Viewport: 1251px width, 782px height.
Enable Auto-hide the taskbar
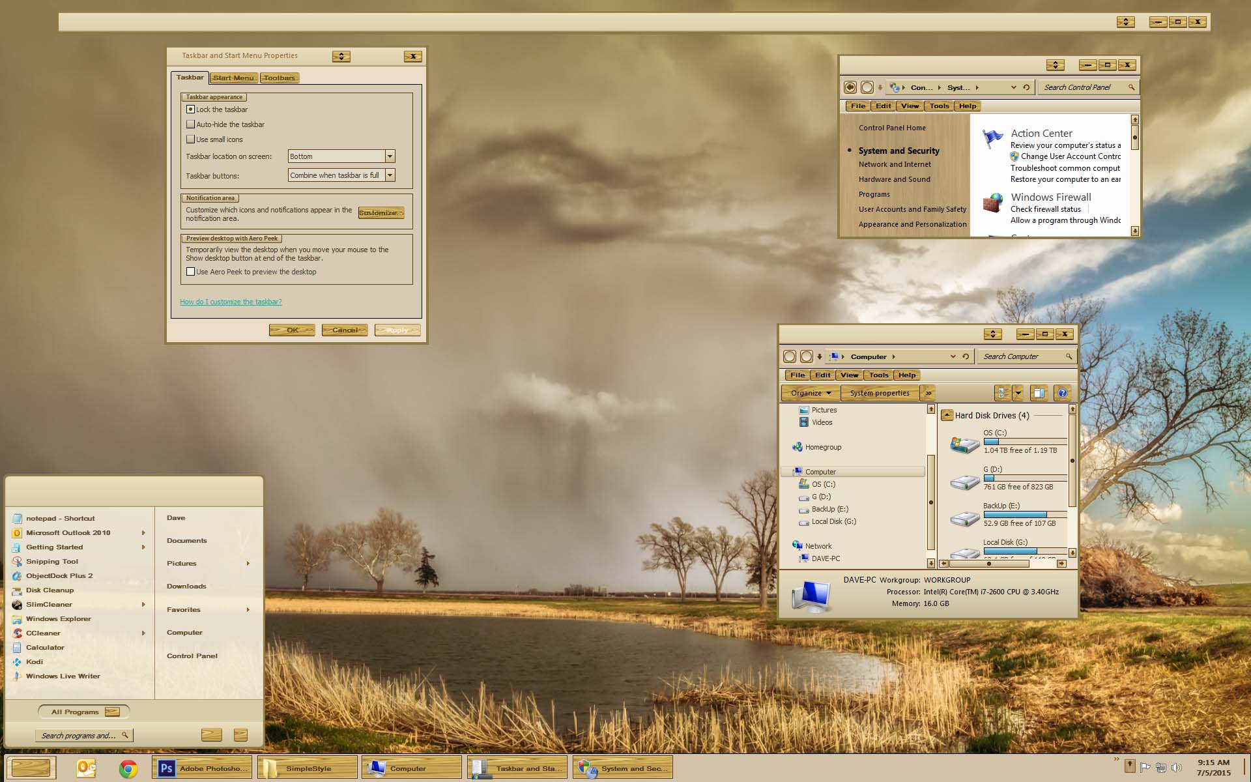pyautogui.click(x=190, y=124)
